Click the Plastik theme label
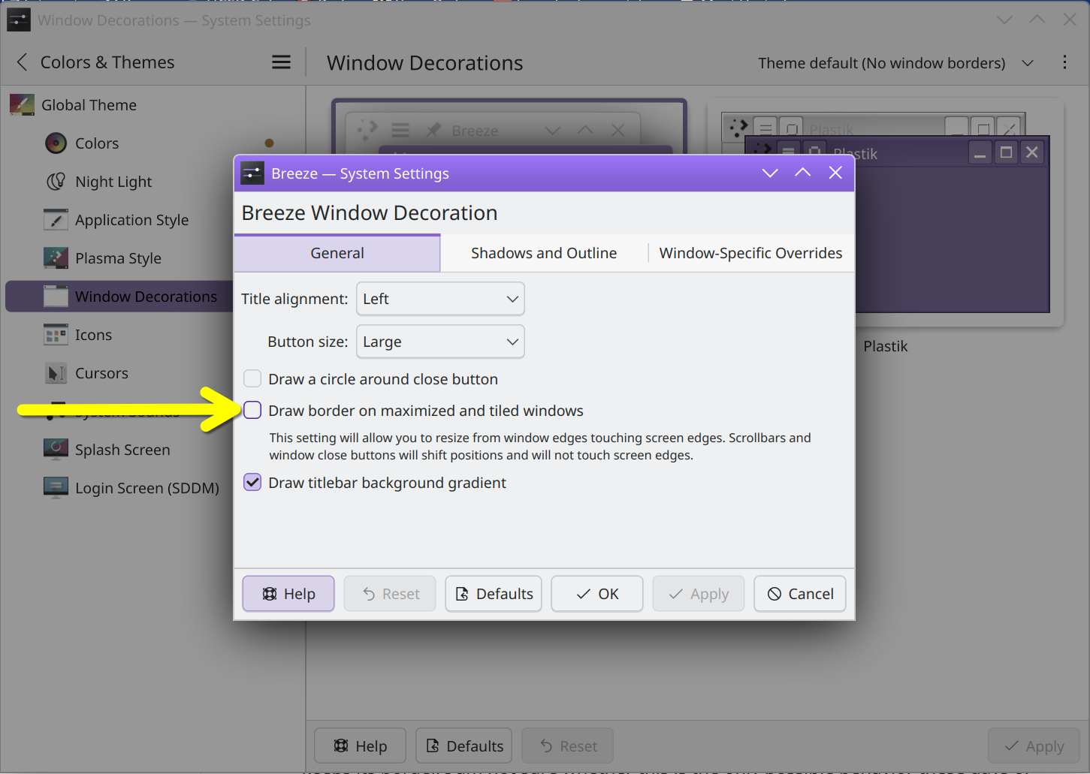The width and height of the screenshot is (1090, 774). coord(886,346)
